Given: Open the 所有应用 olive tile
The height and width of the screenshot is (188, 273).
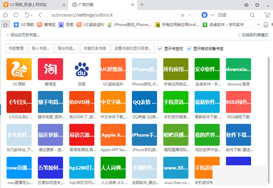Looking at the screenshot, I should [x=176, y=69].
